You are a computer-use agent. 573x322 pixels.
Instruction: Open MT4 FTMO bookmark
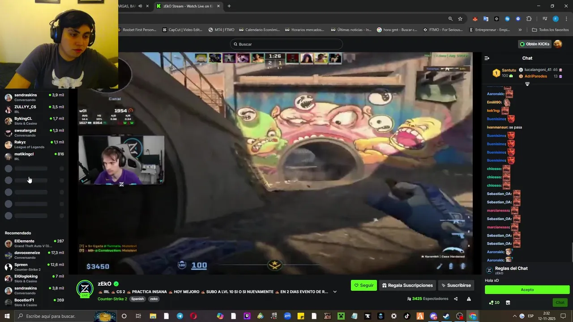(x=222, y=30)
